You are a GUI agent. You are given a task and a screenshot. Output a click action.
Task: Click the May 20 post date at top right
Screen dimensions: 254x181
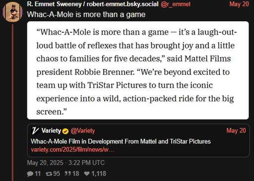pos(239,4)
